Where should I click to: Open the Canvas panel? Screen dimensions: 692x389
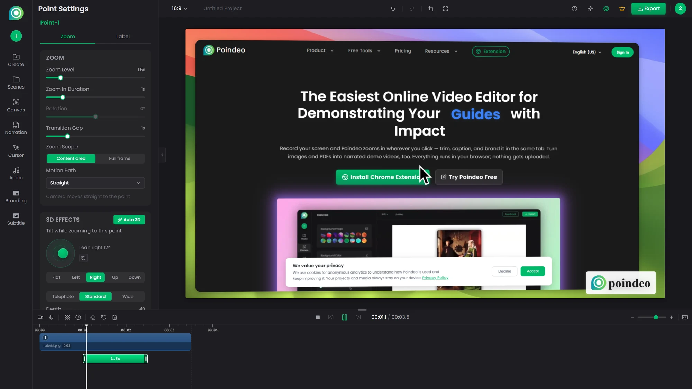(16, 105)
